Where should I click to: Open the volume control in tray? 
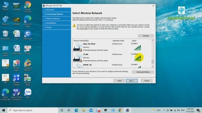(x=178, y=110)
